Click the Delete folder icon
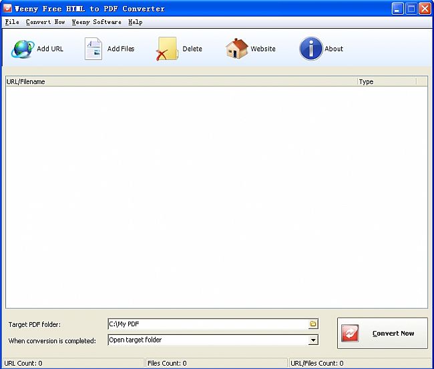Image resolution: width=434 pixels, height=369 pixels. [x=166, y=49]
